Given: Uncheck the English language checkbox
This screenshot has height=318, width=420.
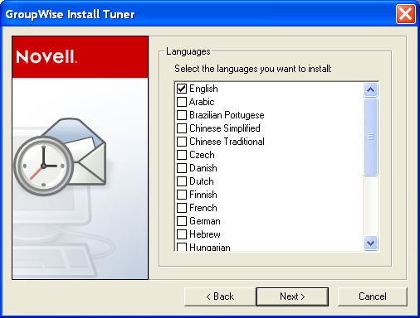Looking at the screenshot, I should pos(182,89).
